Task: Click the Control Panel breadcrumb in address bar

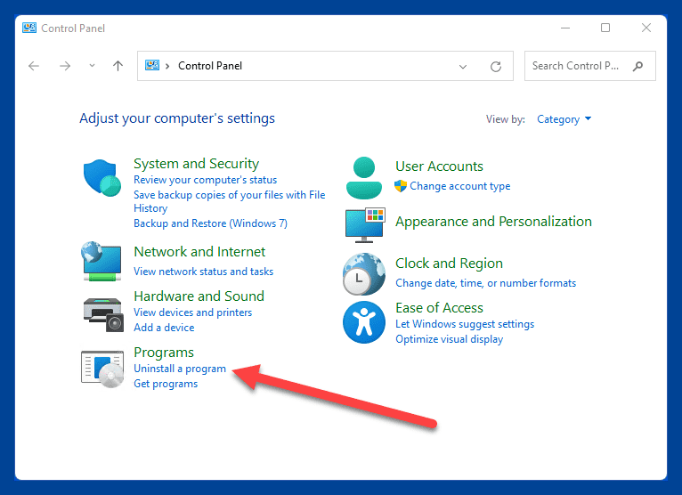Action: point(210,66)
